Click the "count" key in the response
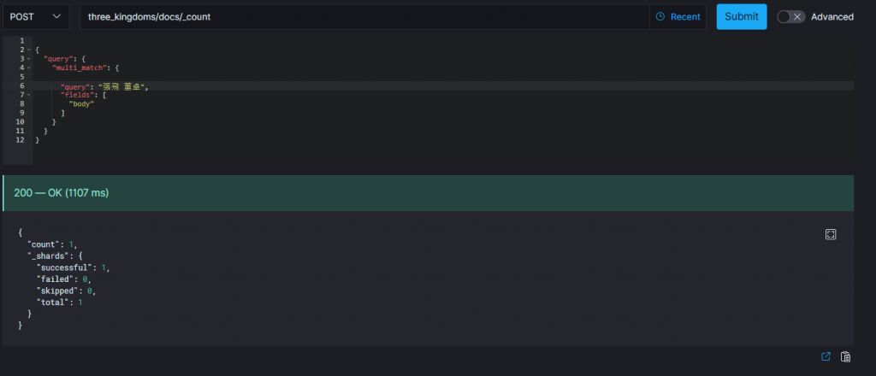The height and width of the screenshot is (376, 876). click(x=42, y=244)
